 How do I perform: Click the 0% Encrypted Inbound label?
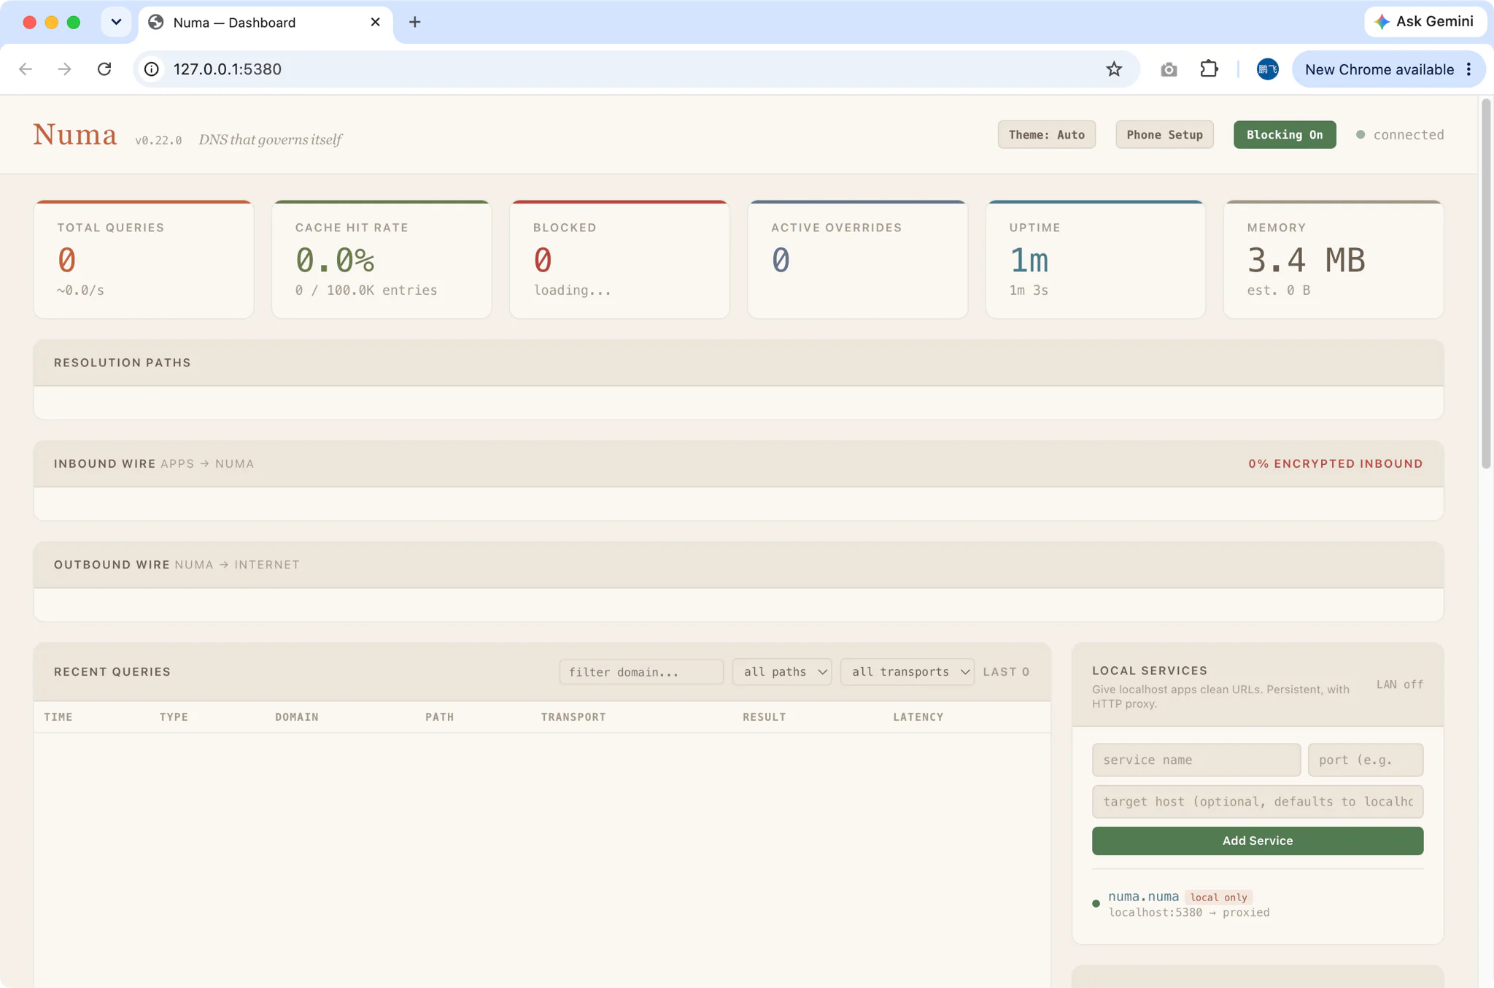coord(1335,463)
